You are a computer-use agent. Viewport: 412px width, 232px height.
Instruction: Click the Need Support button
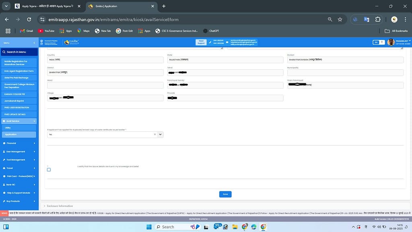pyautogui.click(x=201, y=42)
